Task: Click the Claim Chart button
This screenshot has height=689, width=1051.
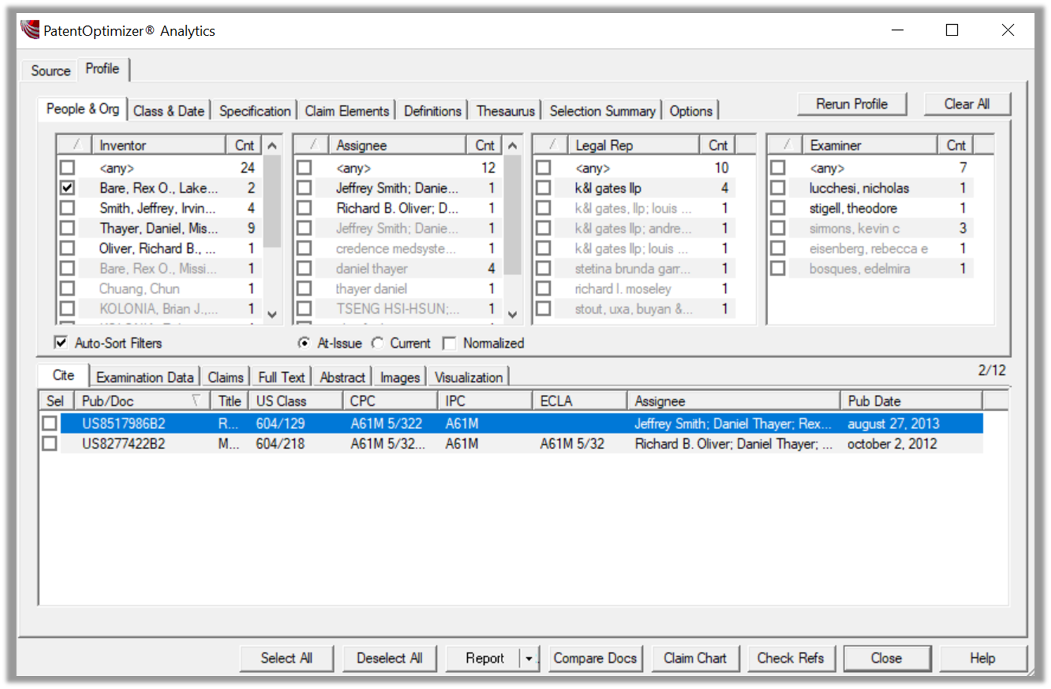Action: click(x=695, y=658)
